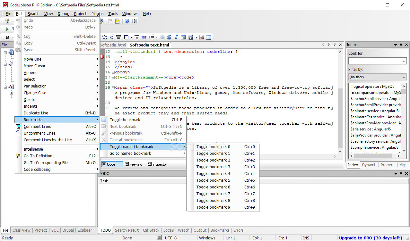
Task: Open the rectangle block dropdown arrow
Action: [x=131, y=37]
